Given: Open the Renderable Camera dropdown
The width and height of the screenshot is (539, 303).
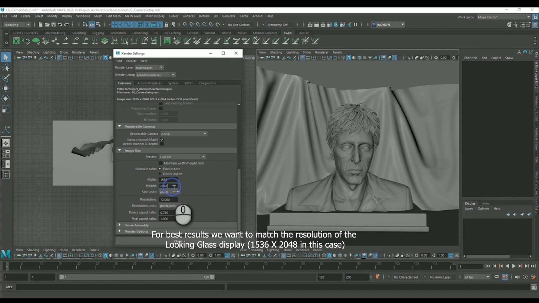Looking at the screenshot, I should [205, 134].
